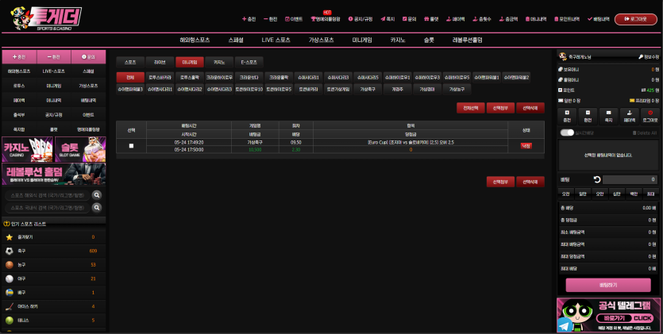Image resolution: width=663 pixels, height=334 pixels.
Task: Open the Telegram banner at bottom right
Action: (608, 315)
